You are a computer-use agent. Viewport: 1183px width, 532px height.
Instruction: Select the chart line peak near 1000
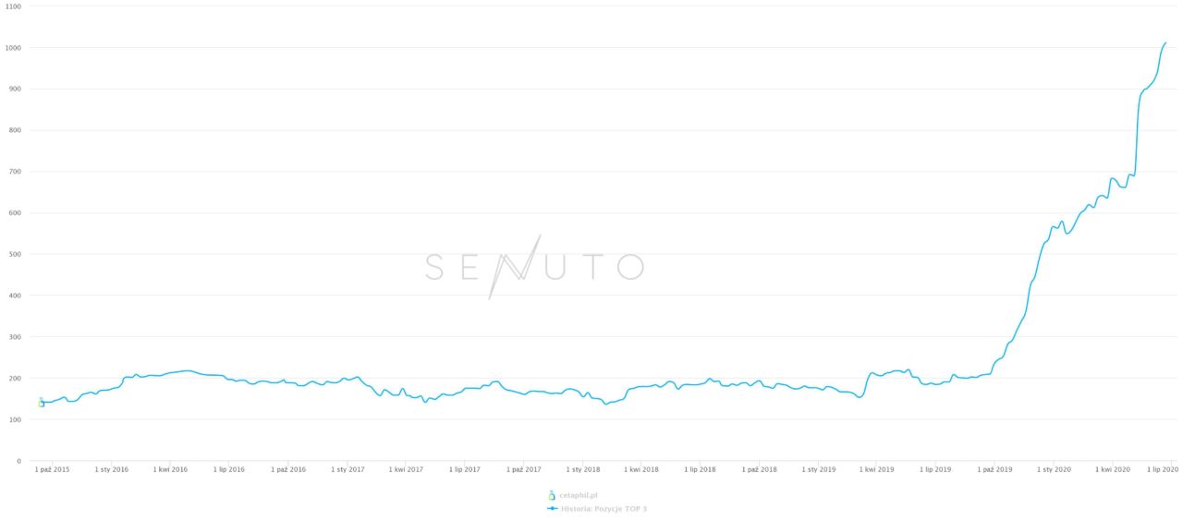click(x=1165, y=42)
